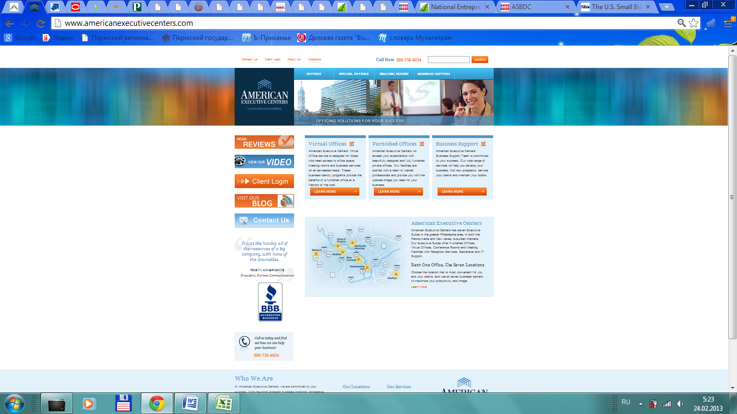Click the View Our Video banner
Viewport: 737px width, 414px height.
click(x=264, y=162)
